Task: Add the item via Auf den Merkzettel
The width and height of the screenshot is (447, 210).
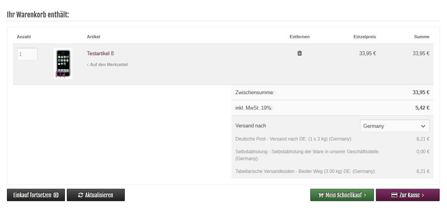Action: coord(109,64)
